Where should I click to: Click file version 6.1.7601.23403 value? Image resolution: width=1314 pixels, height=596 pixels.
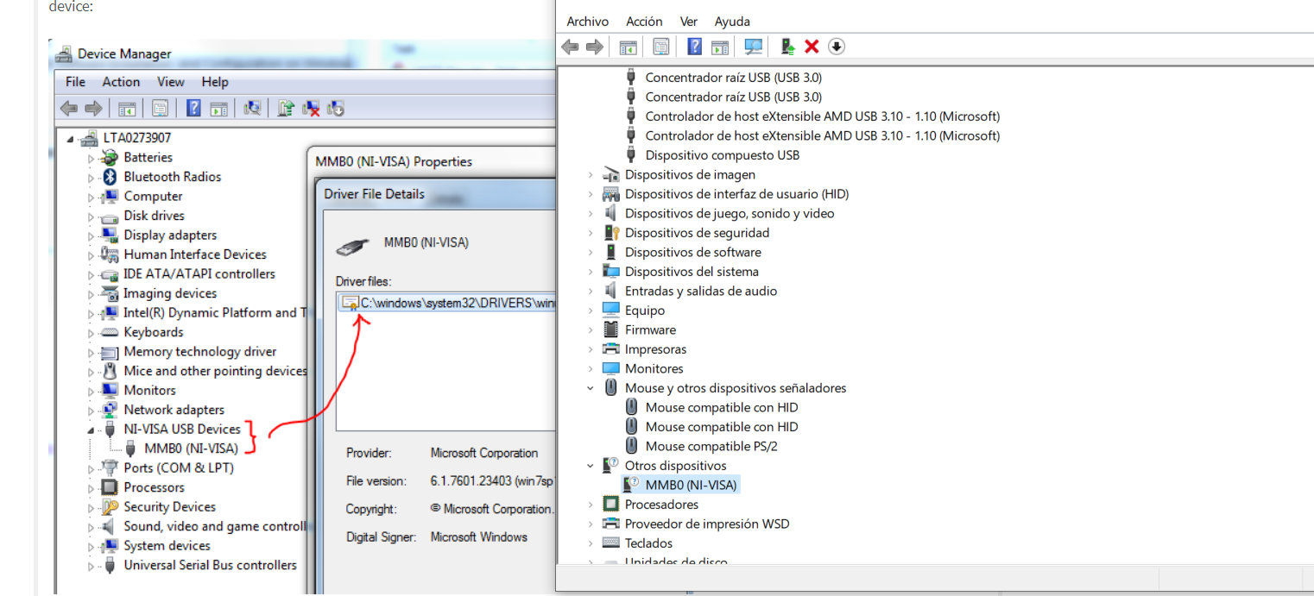coord(492,481)
